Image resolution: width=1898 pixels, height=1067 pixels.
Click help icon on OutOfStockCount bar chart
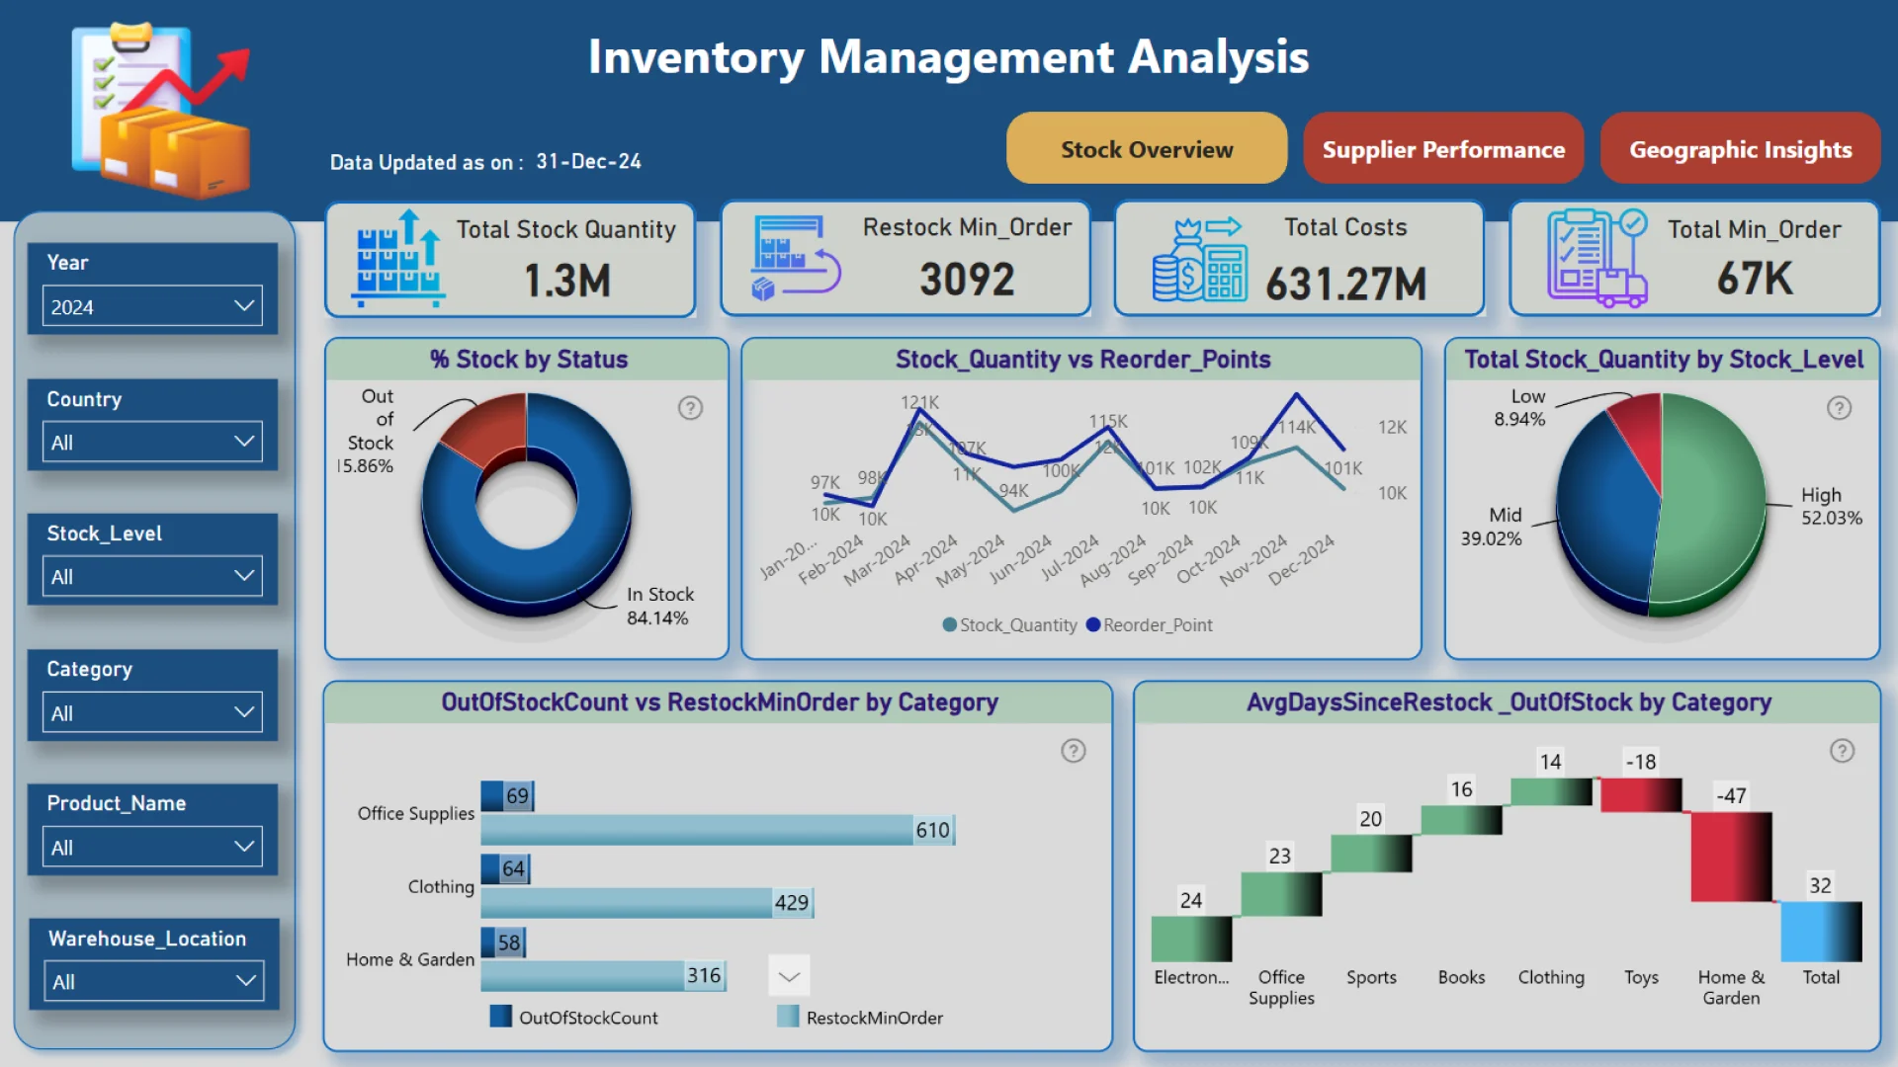1073,751
